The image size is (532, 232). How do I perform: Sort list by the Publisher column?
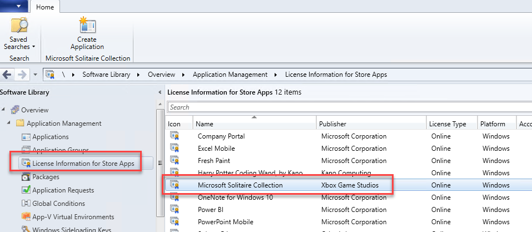[x=371, y=124]
